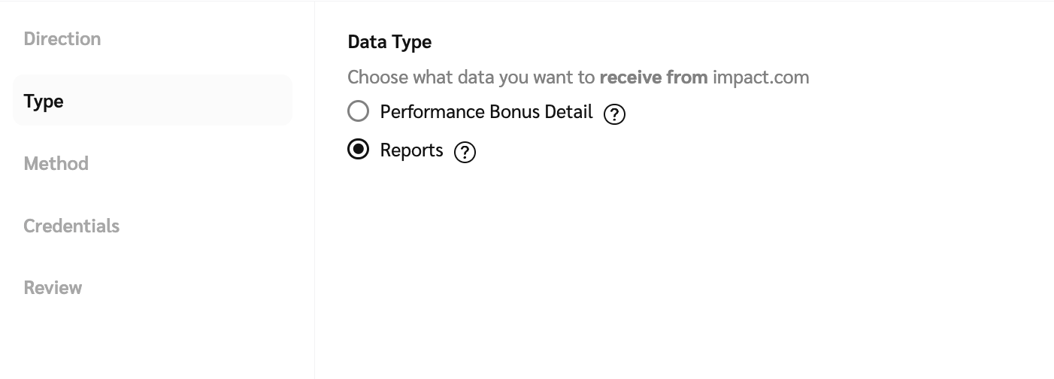Click empty space below the Reports option
Image resolution: width=1054 pixels, height=379 pixels.
601,263
